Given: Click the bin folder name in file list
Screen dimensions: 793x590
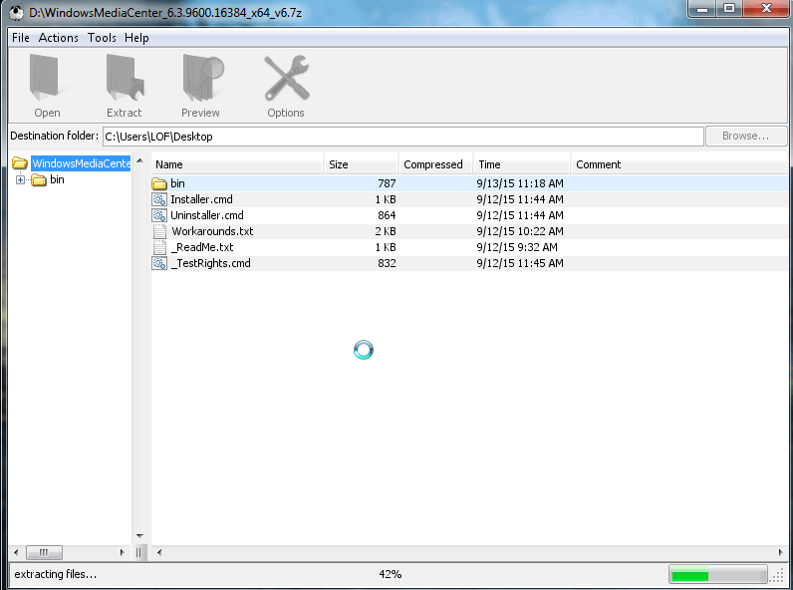Looking at the screenshot, I should pos(177,183).
